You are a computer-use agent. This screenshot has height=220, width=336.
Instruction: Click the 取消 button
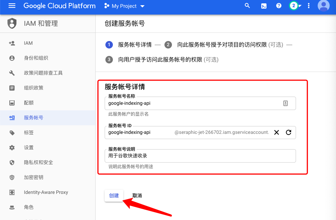[x=137, y=196]
